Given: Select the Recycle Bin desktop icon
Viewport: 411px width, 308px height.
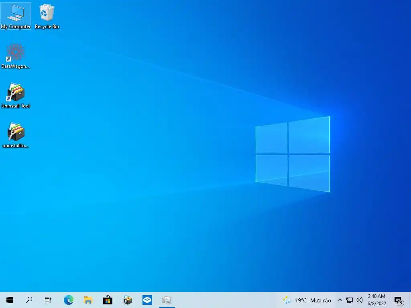Looking at the screenshot, I should coord(47,16).
